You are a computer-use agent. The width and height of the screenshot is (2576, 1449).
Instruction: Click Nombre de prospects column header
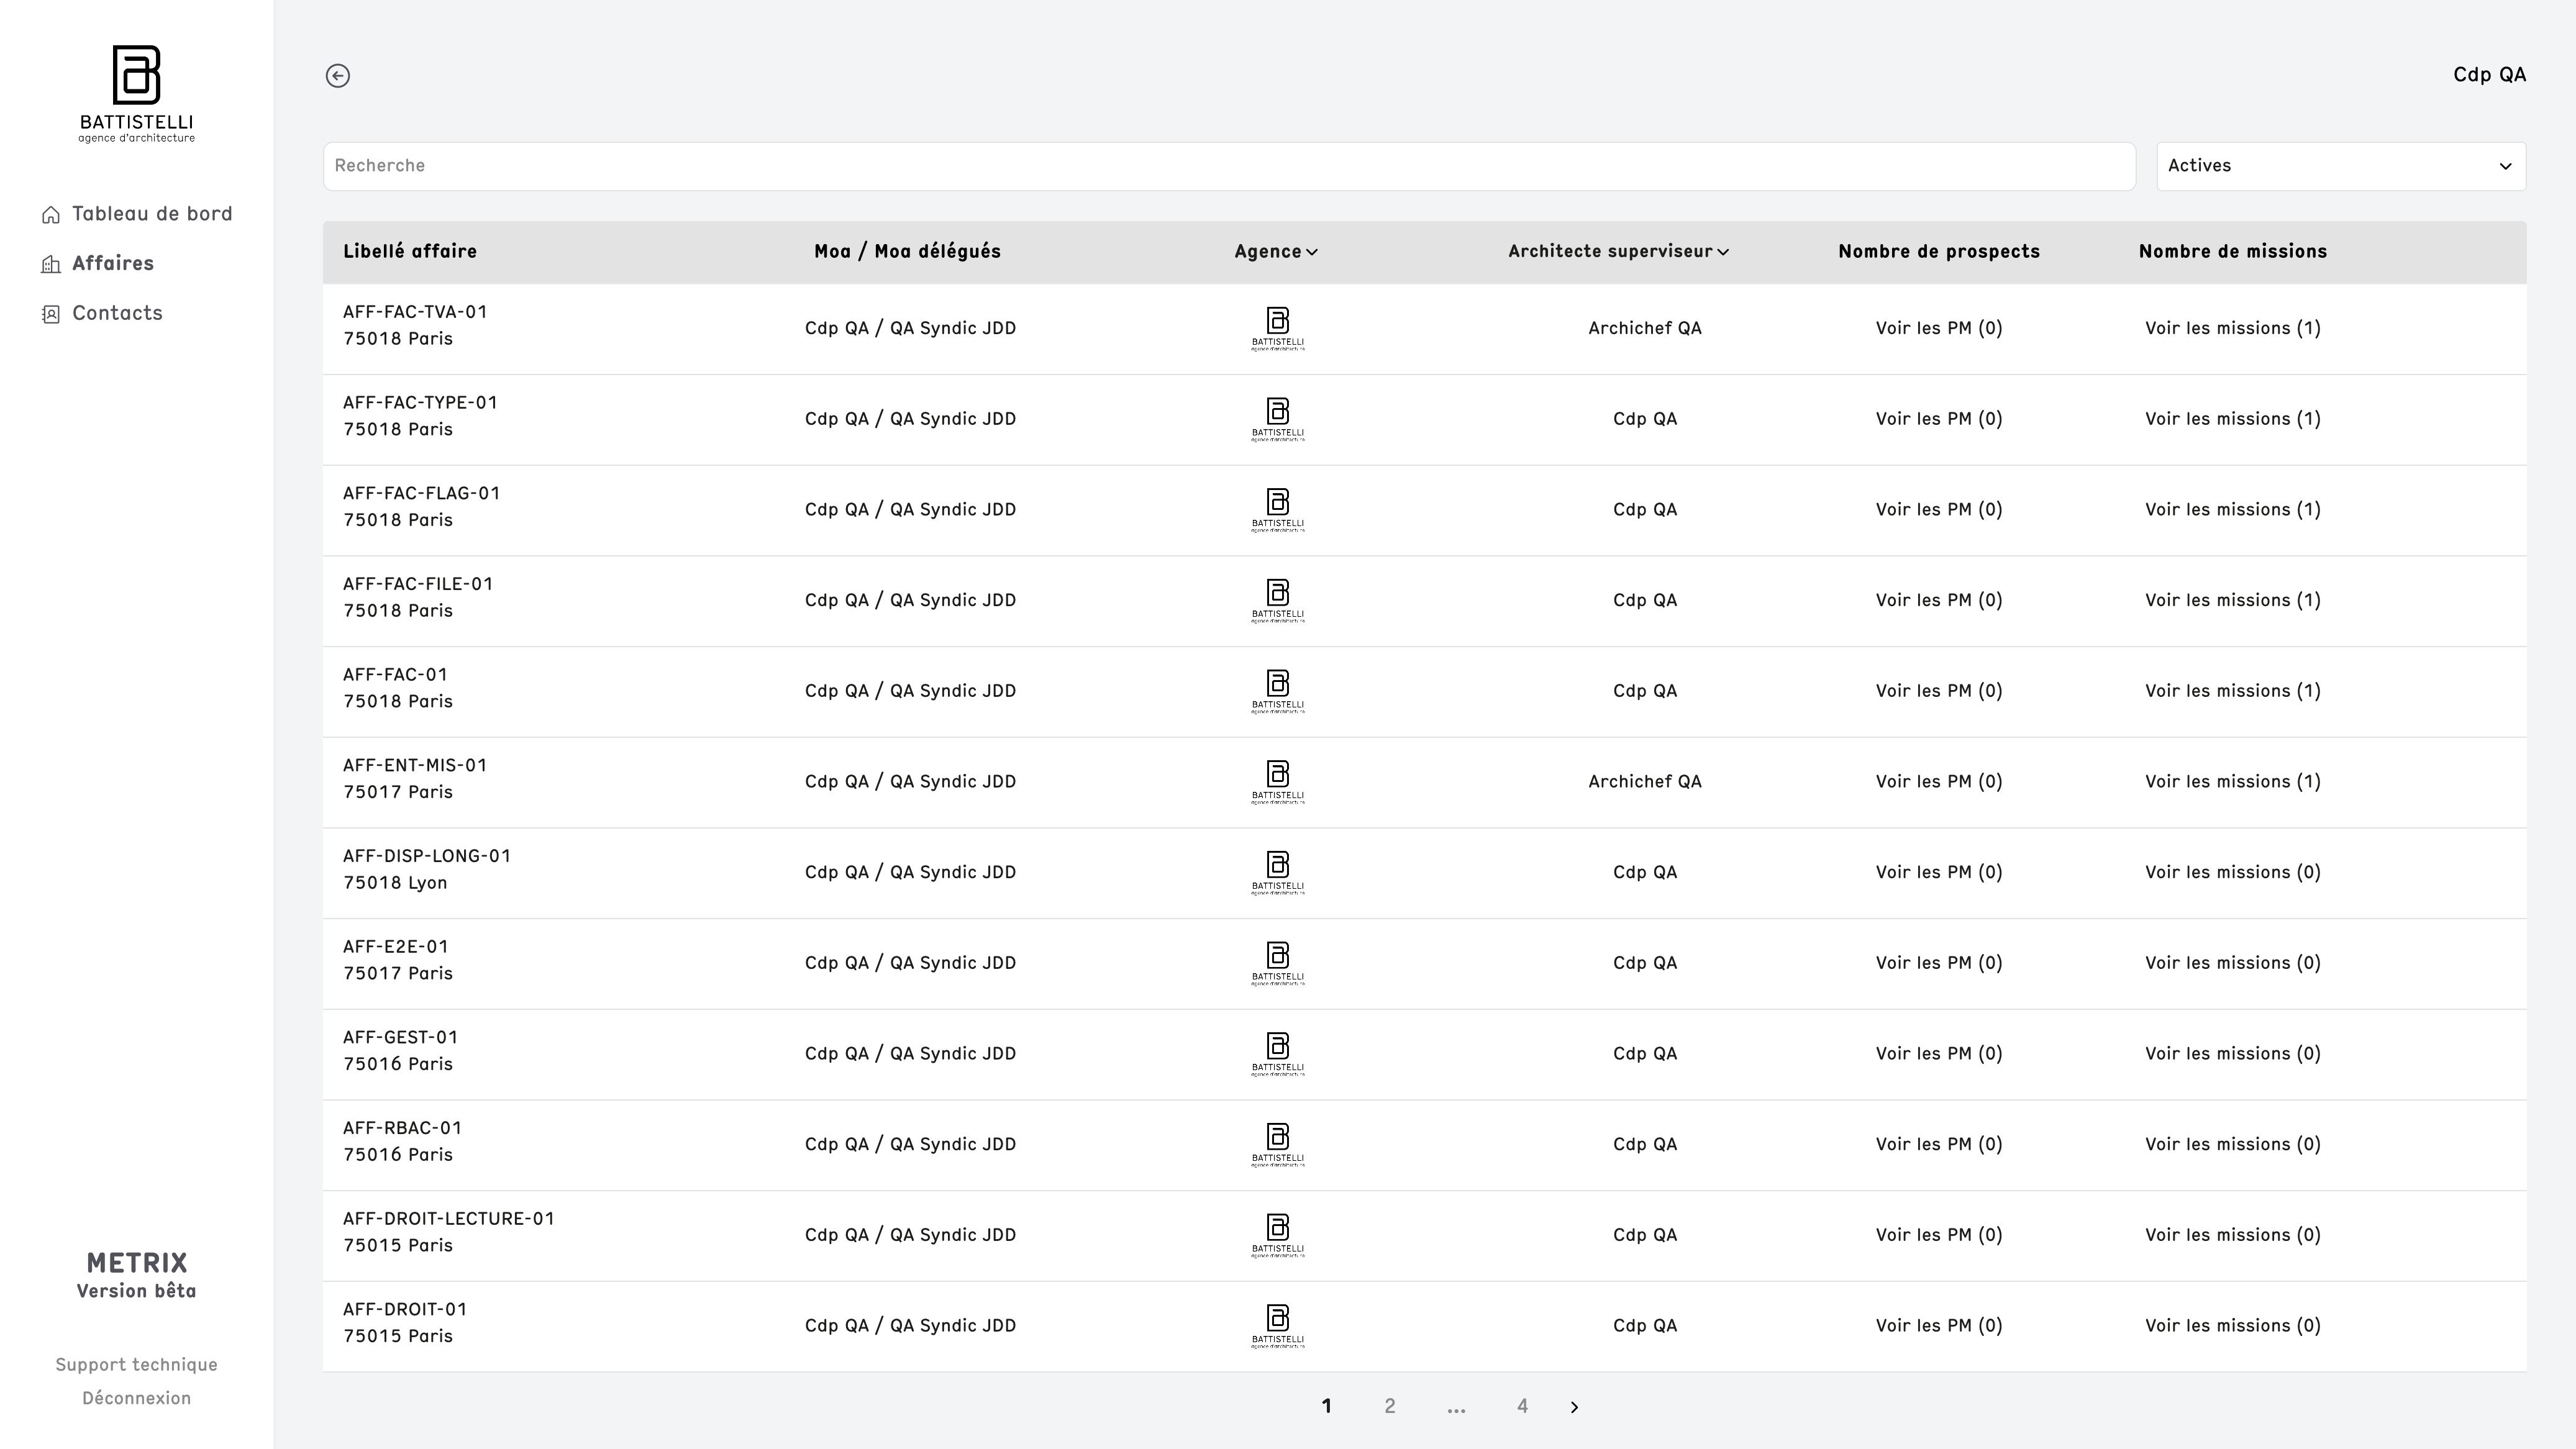[1939, 252]
